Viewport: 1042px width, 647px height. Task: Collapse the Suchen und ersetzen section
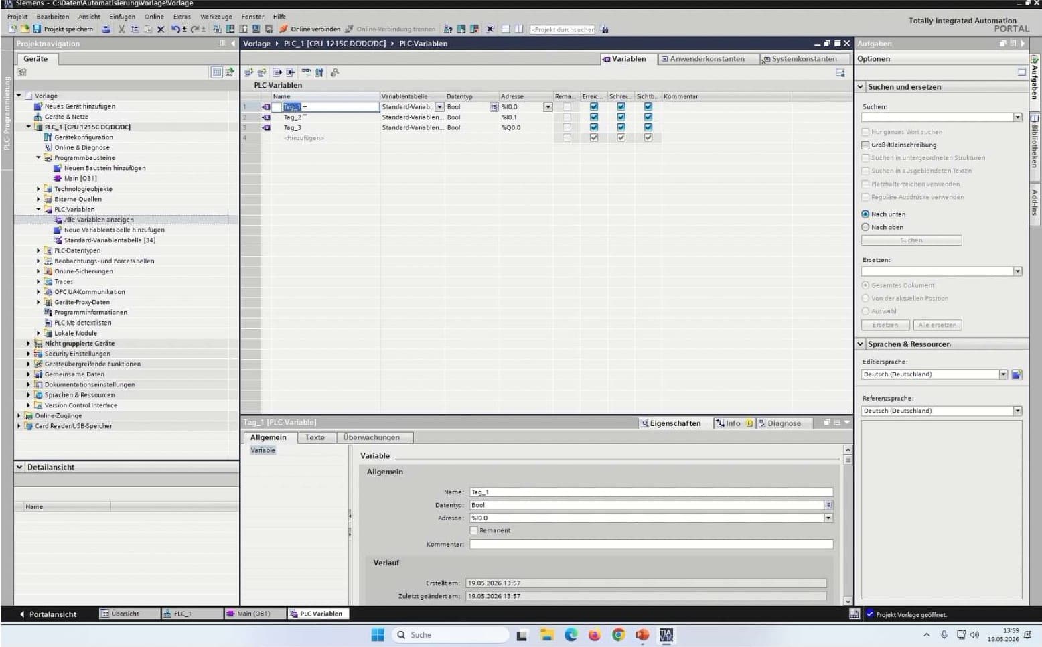coord(861,87)
